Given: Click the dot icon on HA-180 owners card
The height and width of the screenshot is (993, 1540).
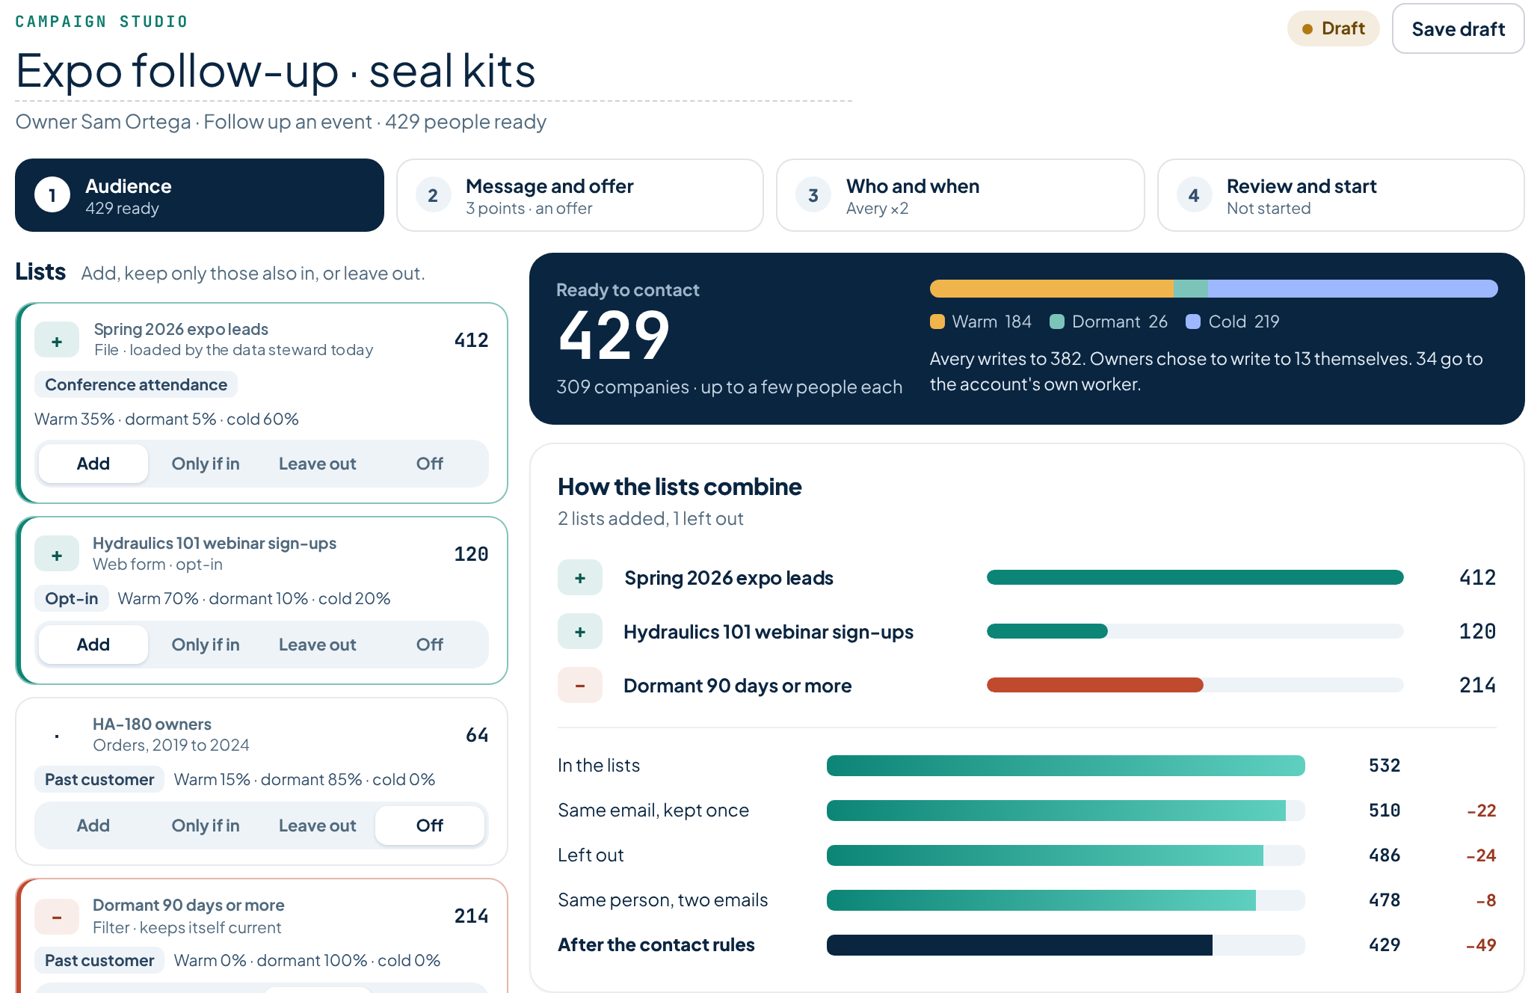Looking at the screenshot, I should pyautogui.click(x=57, y=736).
